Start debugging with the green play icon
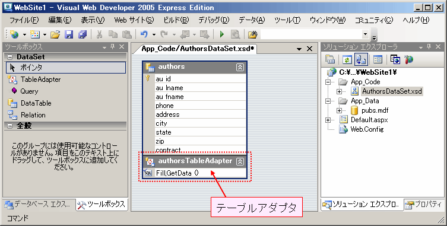Viewport: 447px width, 226px height. (x=222, y=34)
